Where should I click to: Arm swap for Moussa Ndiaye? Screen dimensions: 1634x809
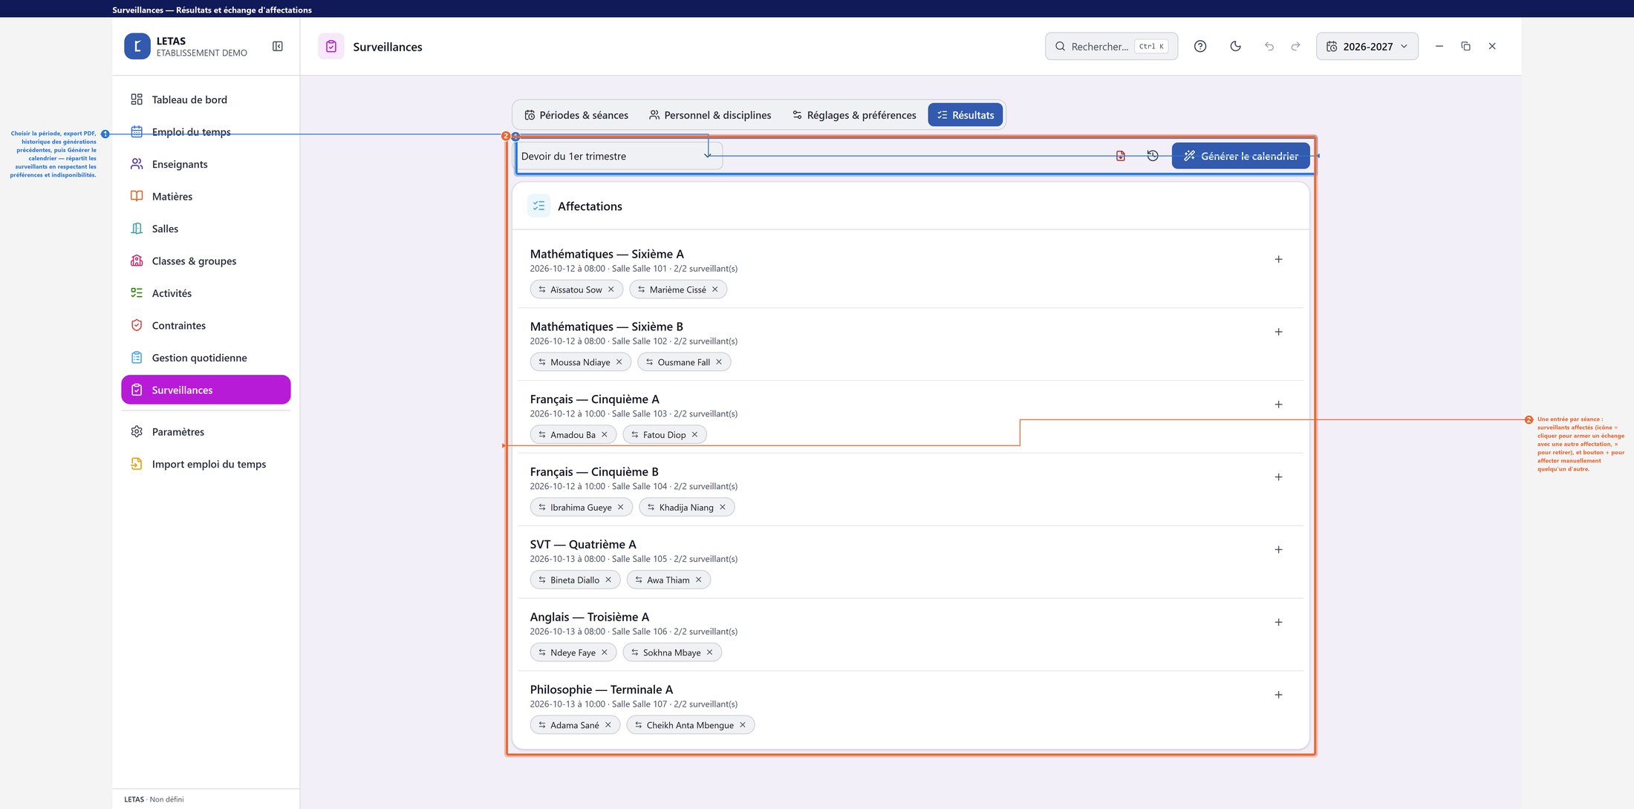[542, 362]
